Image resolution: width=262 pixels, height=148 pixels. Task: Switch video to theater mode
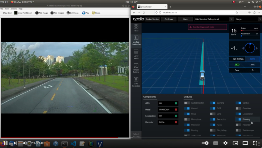[245, 143]
